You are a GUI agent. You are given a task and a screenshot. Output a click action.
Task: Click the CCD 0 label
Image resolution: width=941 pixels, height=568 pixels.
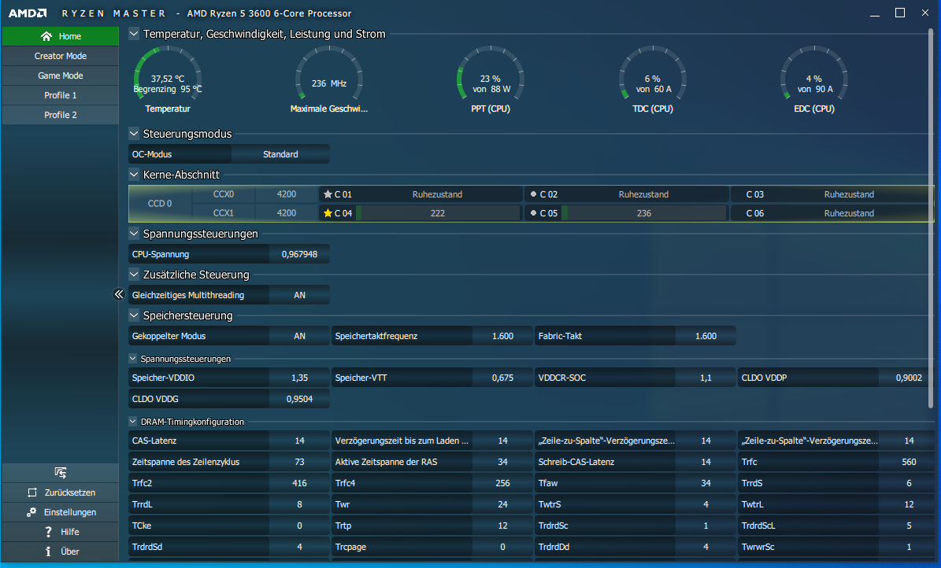[160, 203]
